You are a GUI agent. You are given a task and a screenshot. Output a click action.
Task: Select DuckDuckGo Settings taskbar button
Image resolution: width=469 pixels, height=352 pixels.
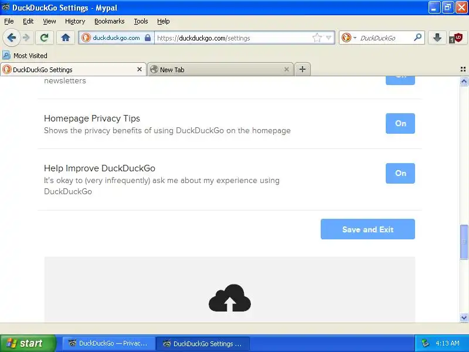pos(203,343)
